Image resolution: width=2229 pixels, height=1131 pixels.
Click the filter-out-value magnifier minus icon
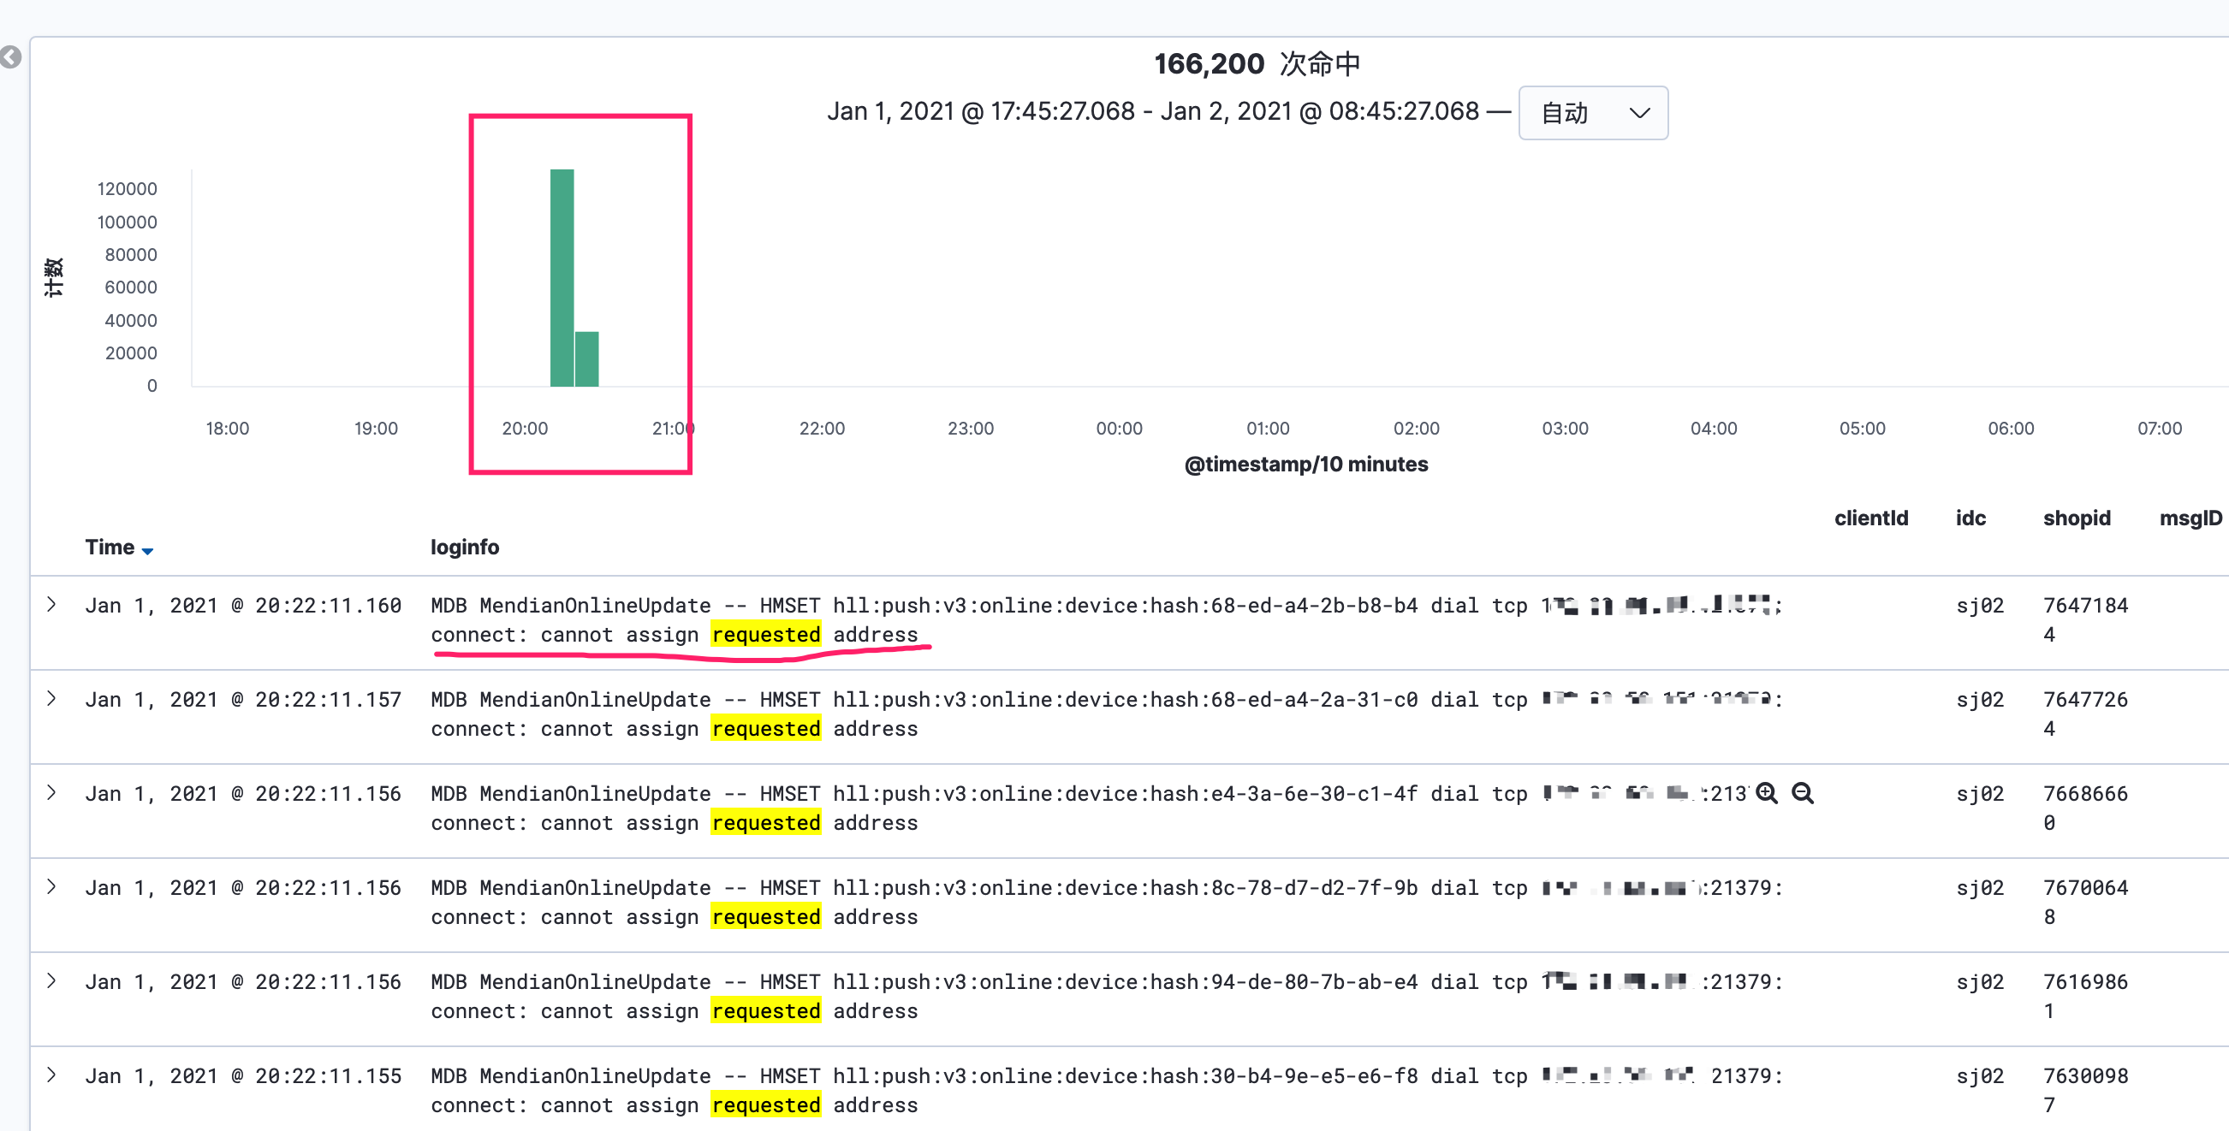point(1803,793)
